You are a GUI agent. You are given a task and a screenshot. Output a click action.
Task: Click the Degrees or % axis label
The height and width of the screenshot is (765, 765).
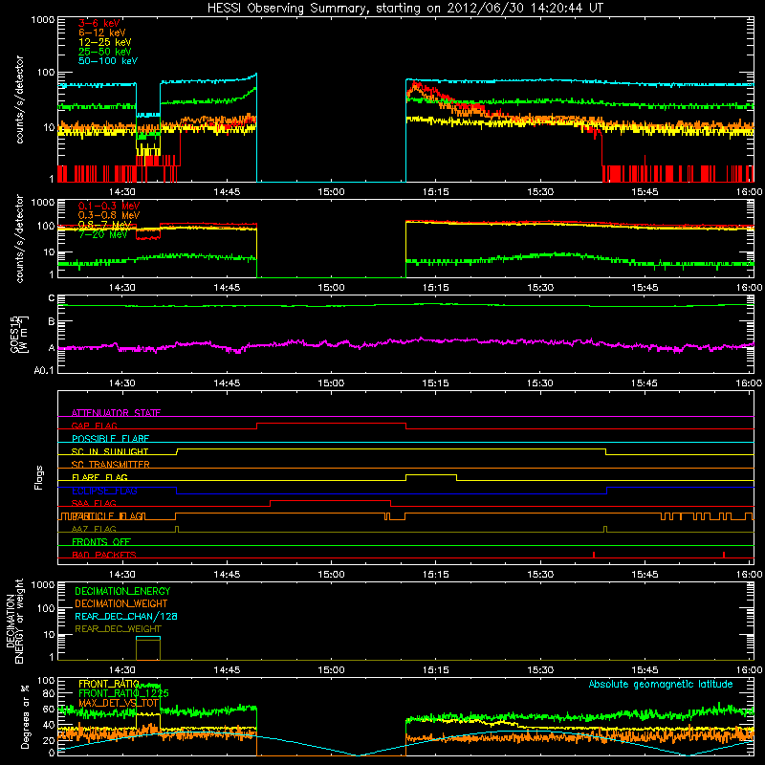[x=25, y=717]
